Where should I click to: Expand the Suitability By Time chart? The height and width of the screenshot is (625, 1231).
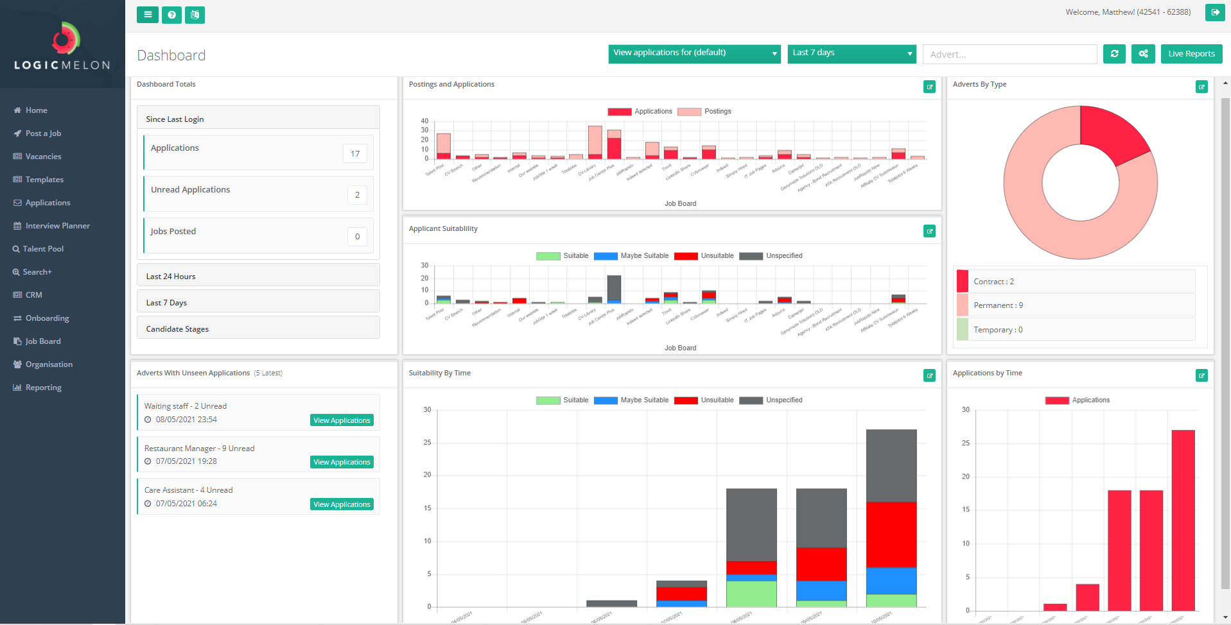click(x=929, y=375)
